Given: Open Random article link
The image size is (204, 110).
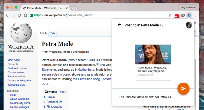Looking at the screenshot, I should 16,76.
